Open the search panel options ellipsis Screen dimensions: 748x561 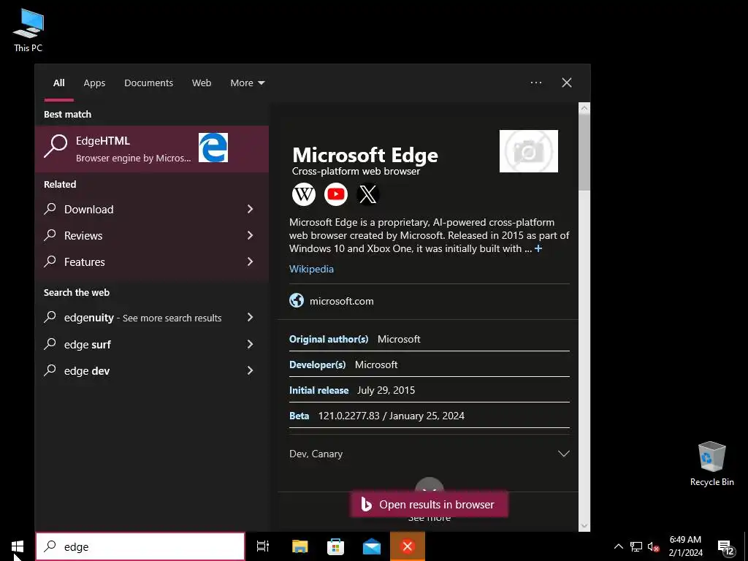pyautogui.click(x=536, y=83)
